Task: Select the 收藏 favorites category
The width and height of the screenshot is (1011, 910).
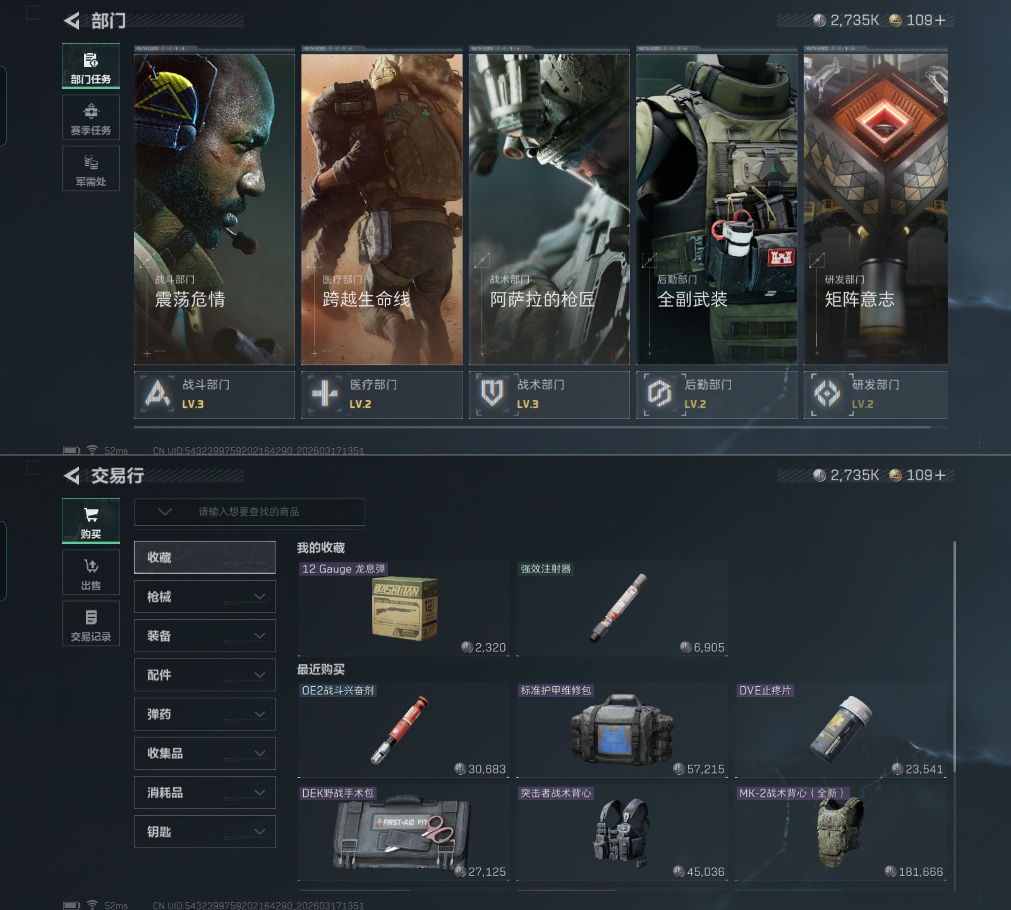Action: pos(204,557)
